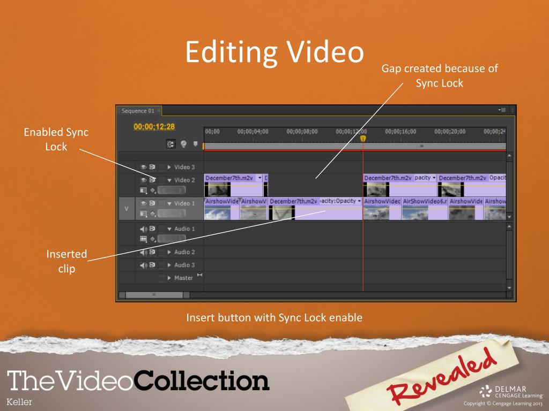Click Audio 1 Show Keyframes diamond icon

click(153, 239)
